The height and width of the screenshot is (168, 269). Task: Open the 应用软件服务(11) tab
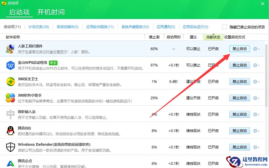100,27
